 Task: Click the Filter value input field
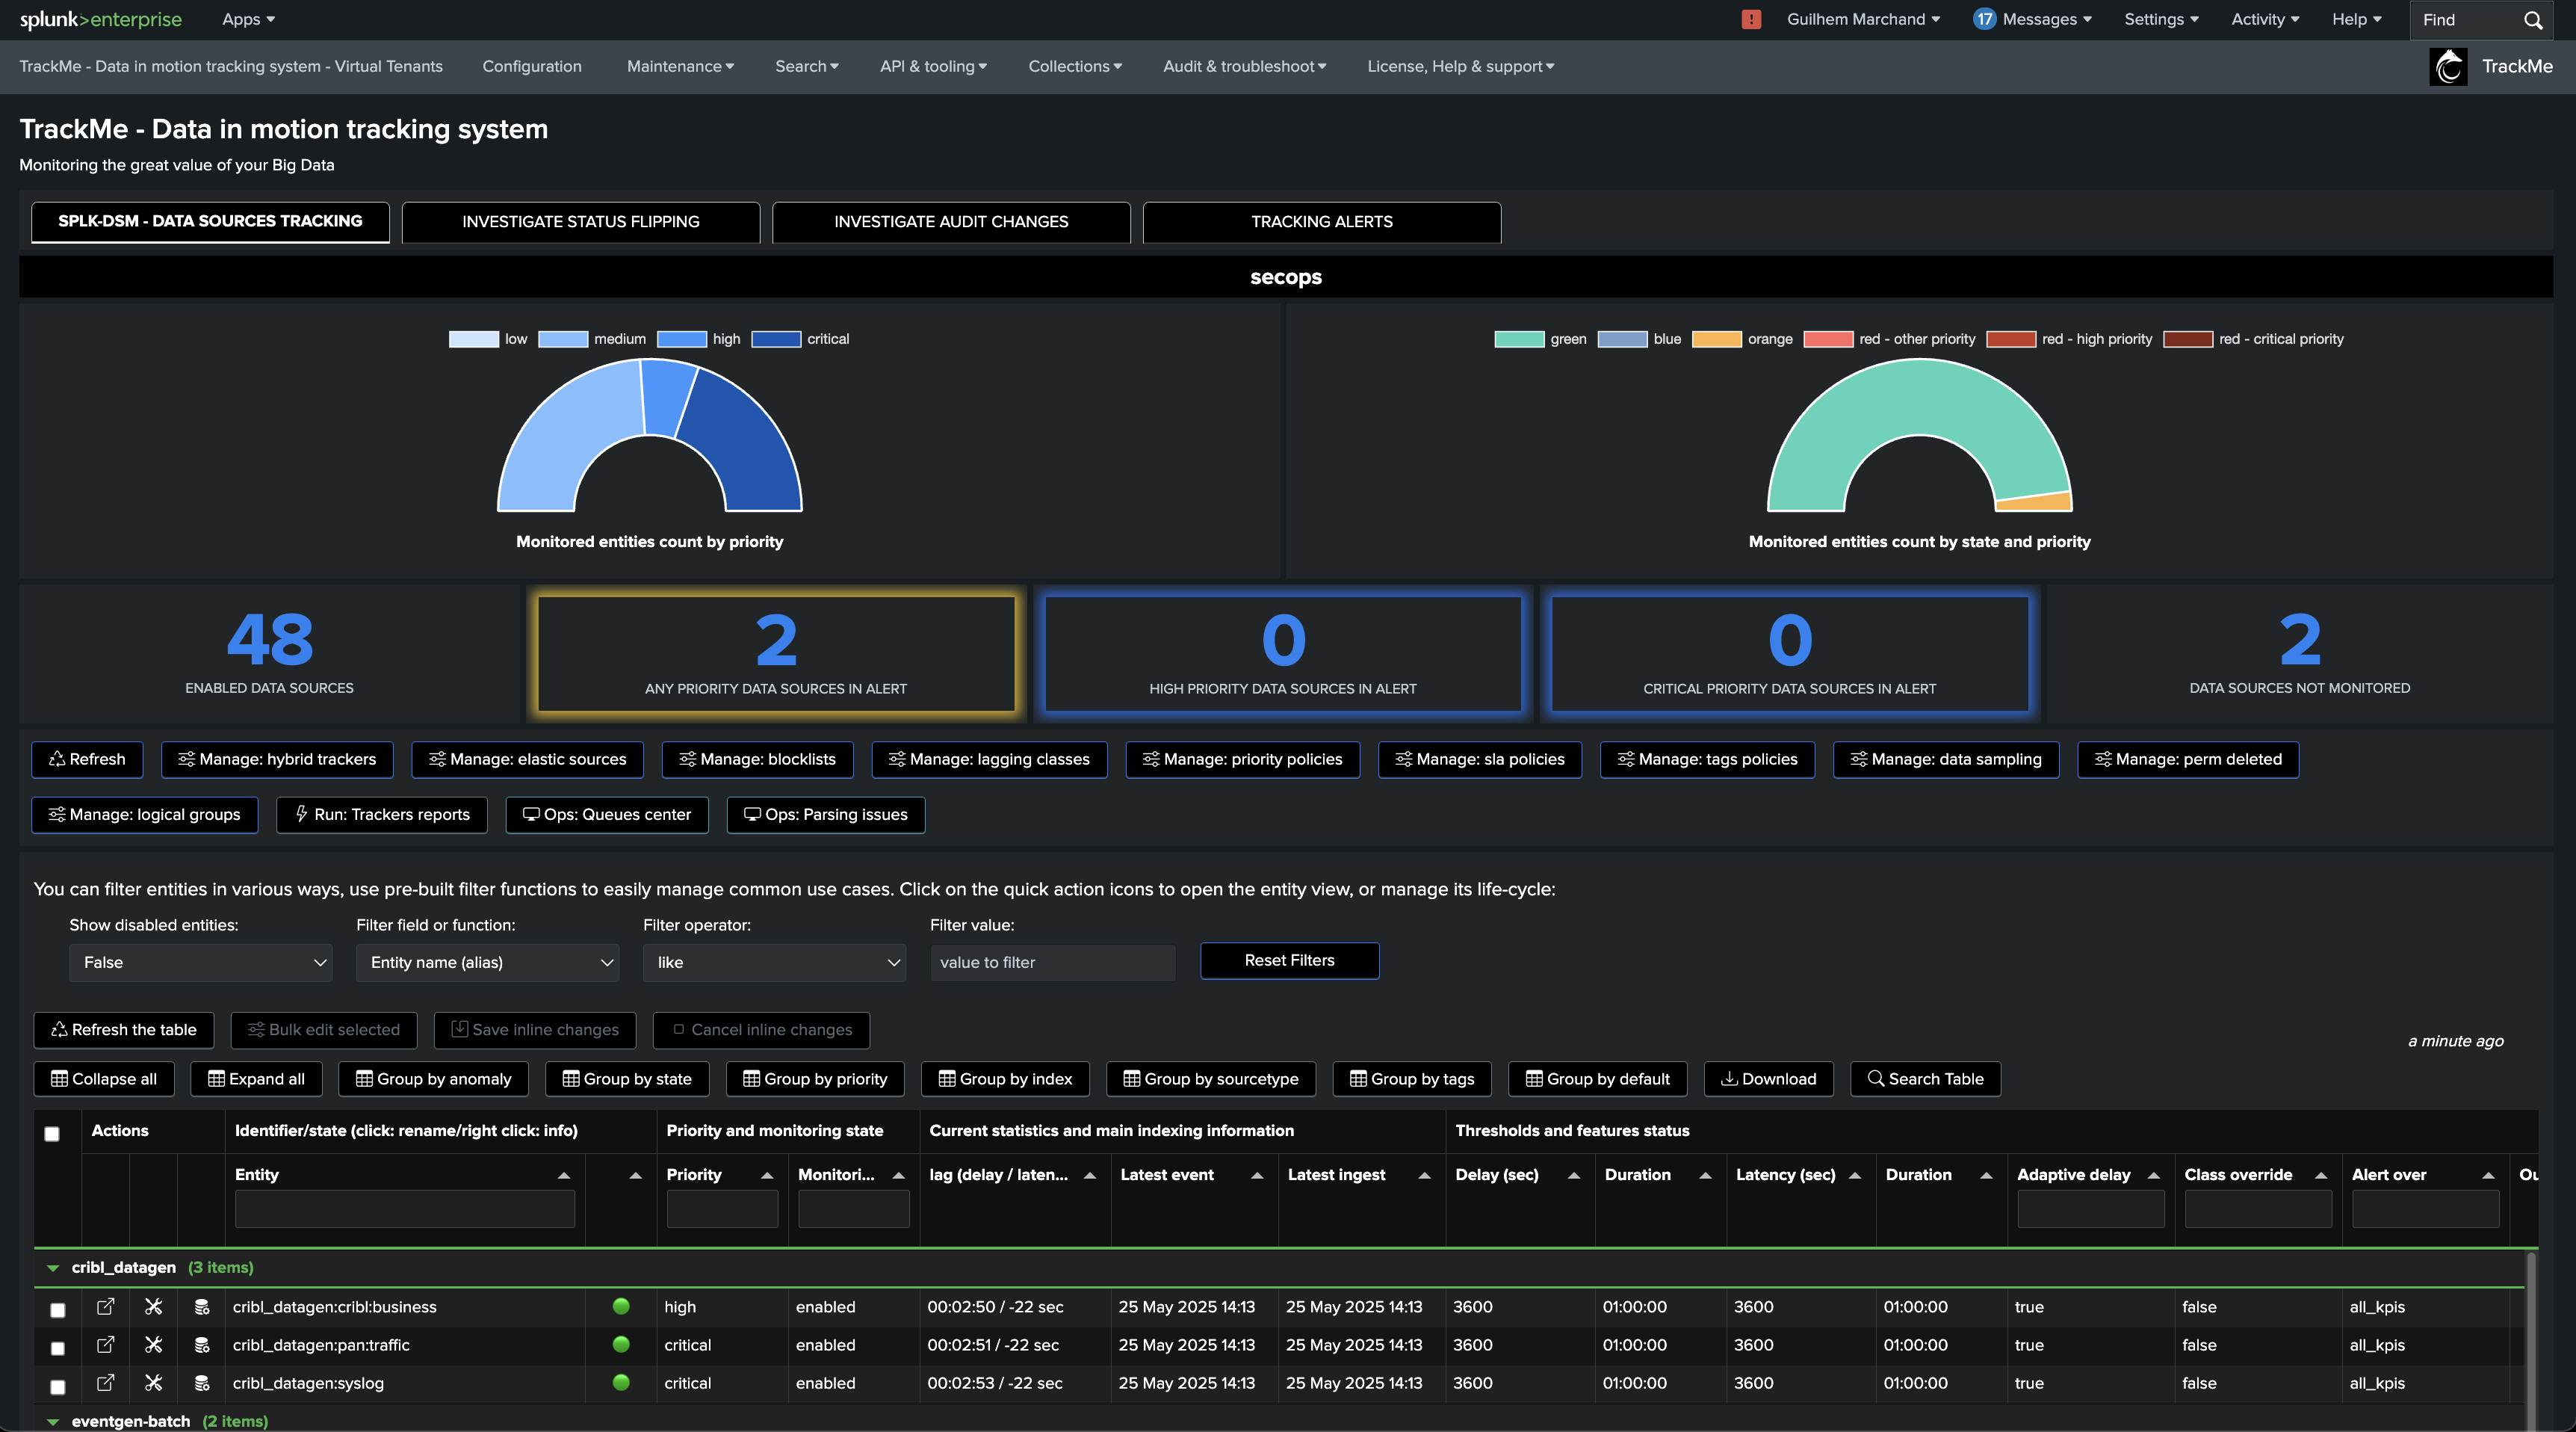tap(1052, 962)
